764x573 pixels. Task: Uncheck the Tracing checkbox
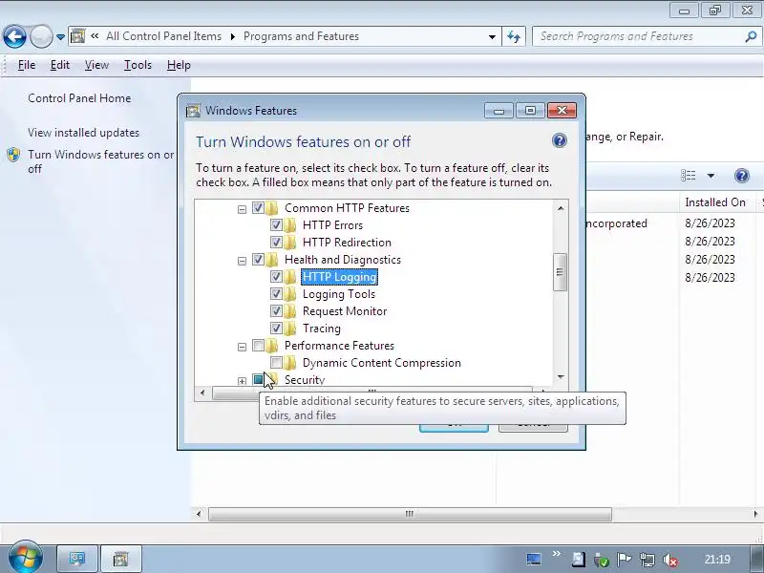point(276,328)
